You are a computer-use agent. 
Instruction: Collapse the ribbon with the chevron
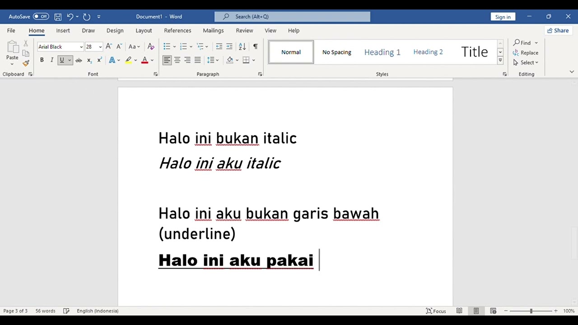[572, 72]
